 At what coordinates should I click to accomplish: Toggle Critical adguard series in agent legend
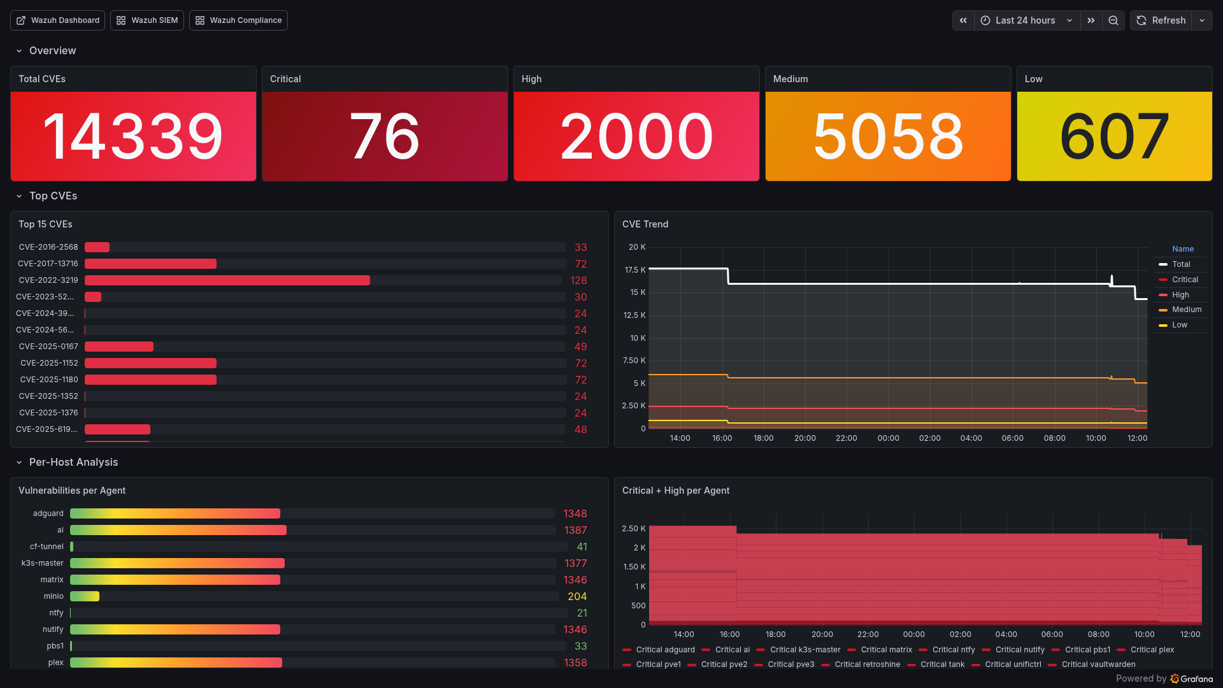coord(665,650)
